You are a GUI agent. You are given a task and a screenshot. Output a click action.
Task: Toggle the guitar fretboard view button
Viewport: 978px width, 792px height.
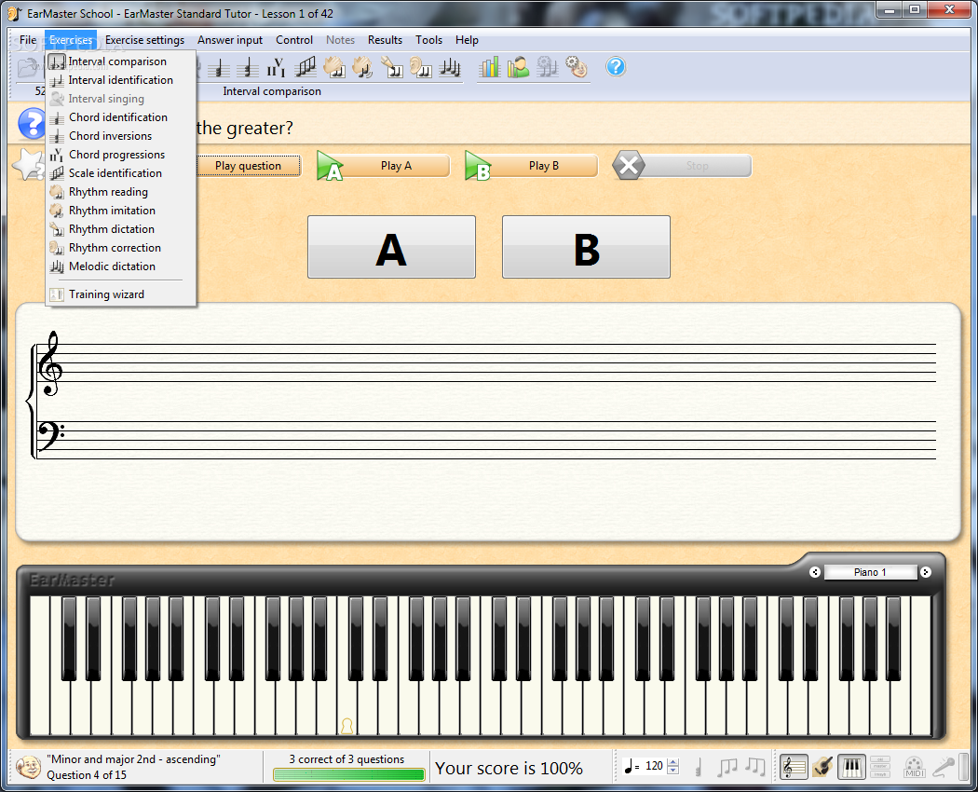coord(822,767)
